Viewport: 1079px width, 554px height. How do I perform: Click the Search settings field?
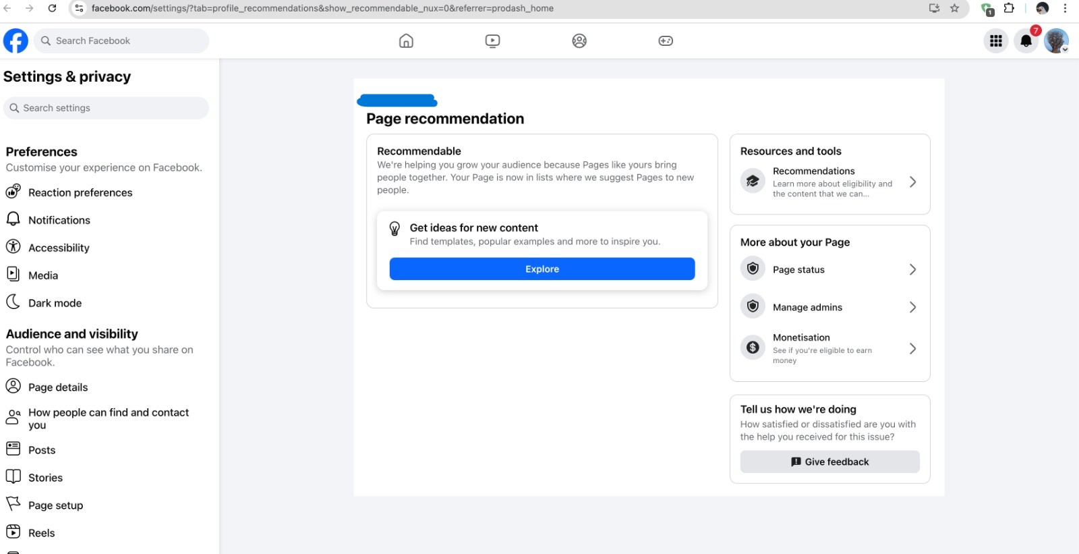pos(107,108)
